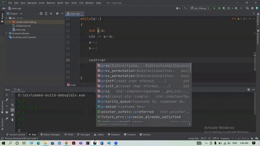Viewport: 260px width, 146px height.
Task: Toggle scroll to end in Run console
Action: click(x=13, y=110)
